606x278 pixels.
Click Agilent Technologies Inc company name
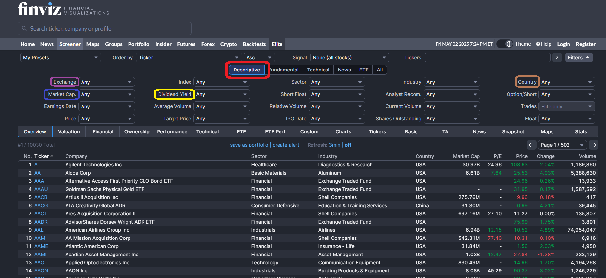click(x=93, y=165)
